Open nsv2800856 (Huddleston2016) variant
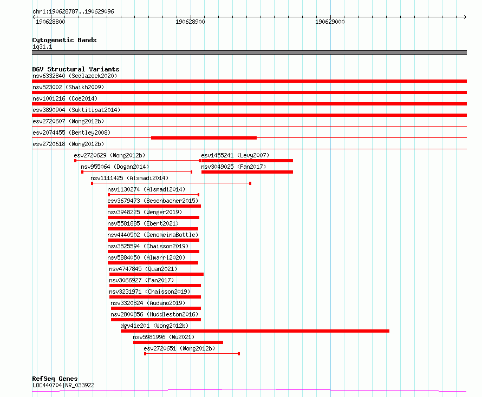The width and height of the screenshot is (482, 397). 154,314
